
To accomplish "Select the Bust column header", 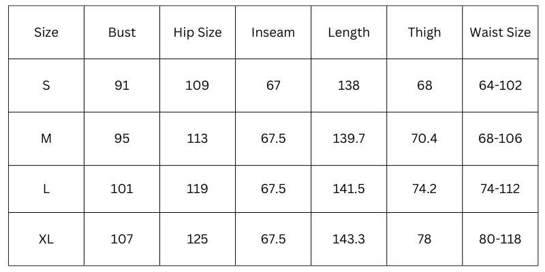I will tap(122, 32).
